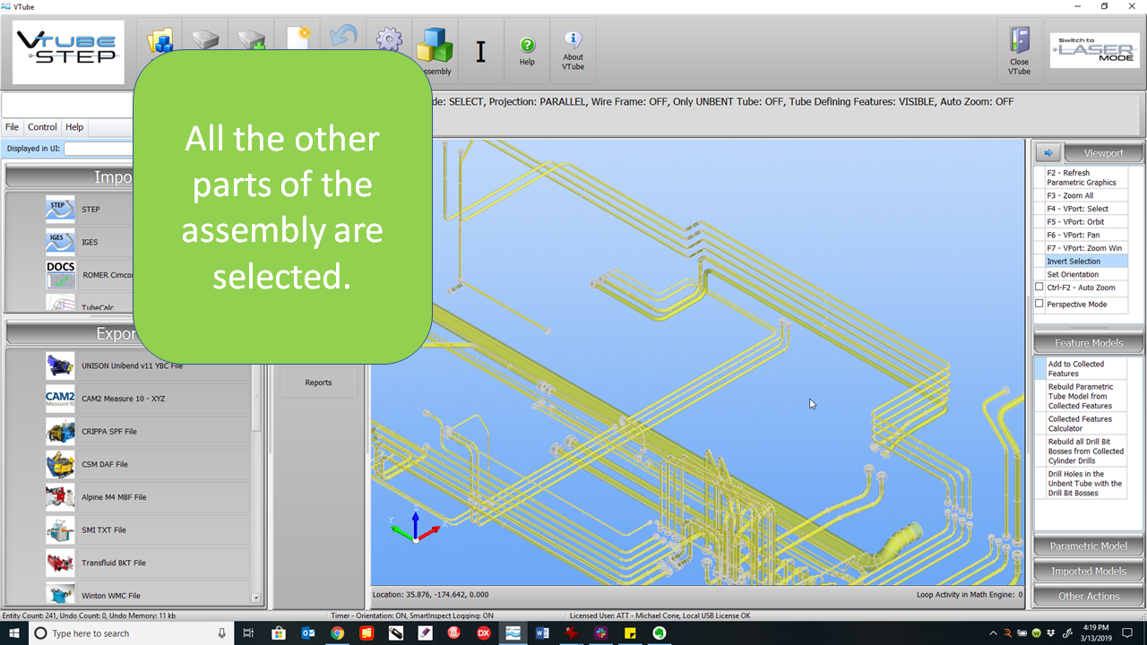
Task: Check the Perspective Mode box
Action: click(x=1039, y=305)
